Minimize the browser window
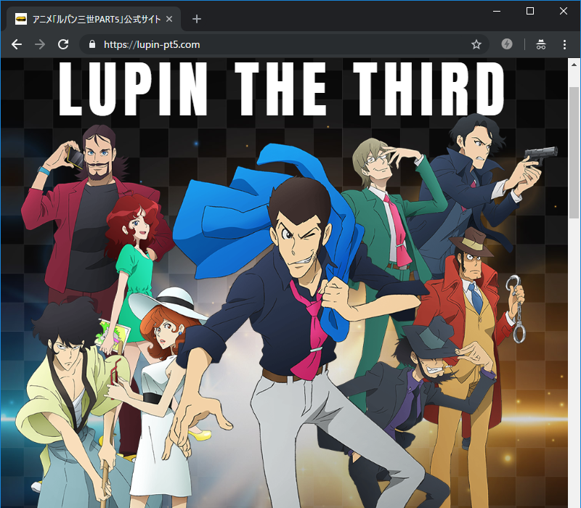The height and width of the screenshot is (508, 581). pyautogui.click(x=497, y=11)
